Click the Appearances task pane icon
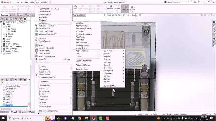 (x=214, y=39)
